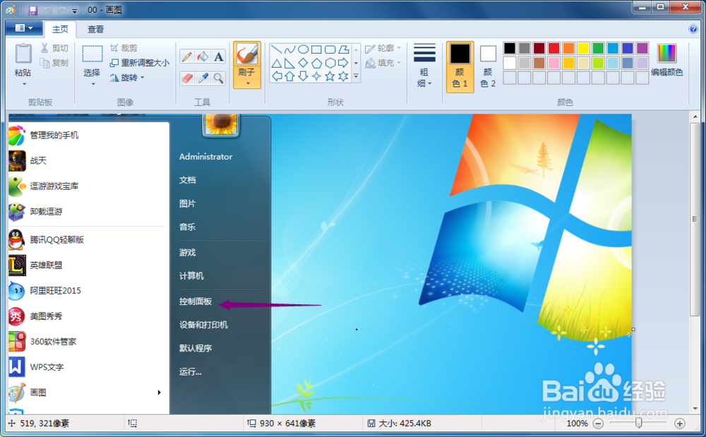Choose the right arrow shape
The image size is (706, 437).
(x=344, y=63)
